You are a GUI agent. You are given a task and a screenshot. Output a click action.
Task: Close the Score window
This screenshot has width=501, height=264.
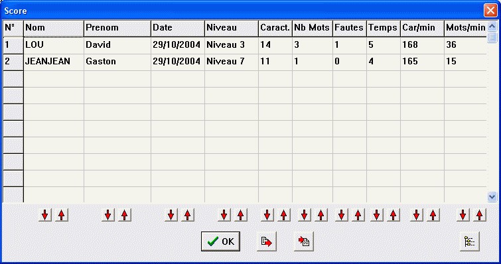pos(490,11)
